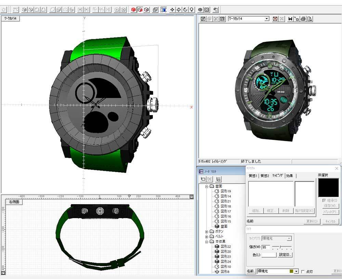Switch to the 効果 tab
The width and height of the screenshot is (342, 279).
click(290, 176)
